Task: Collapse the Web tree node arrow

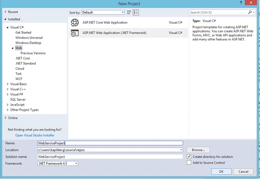Action: 12,48
